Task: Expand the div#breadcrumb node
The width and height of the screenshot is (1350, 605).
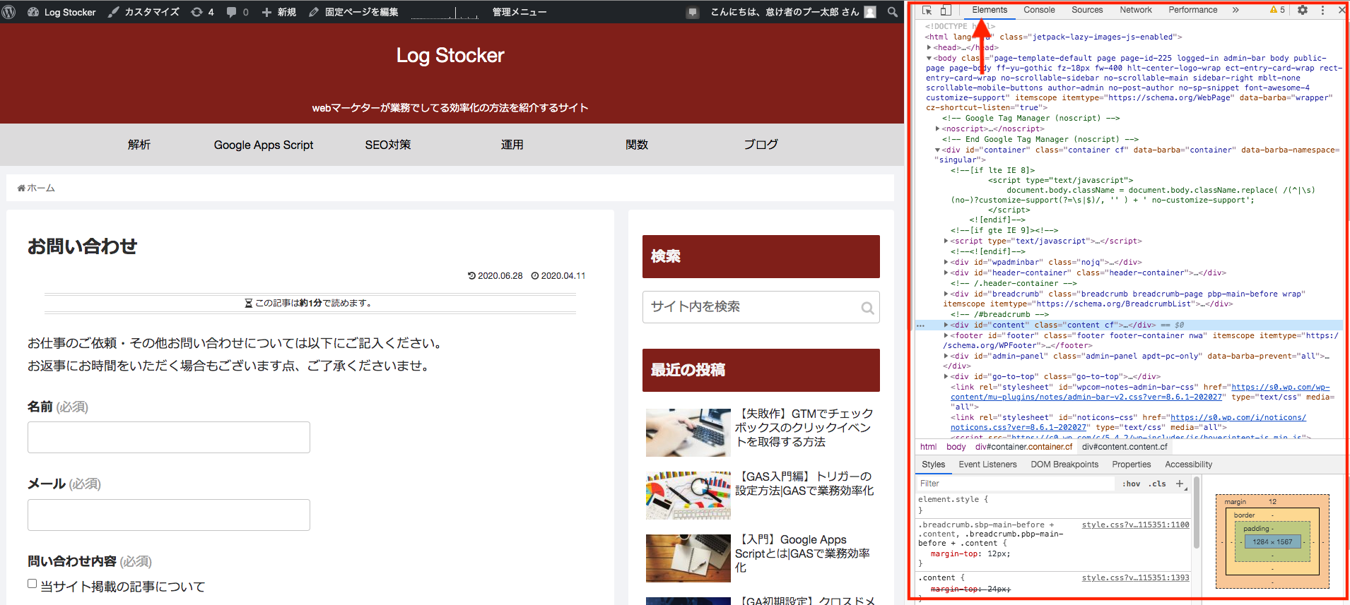Action: click(946, 294)
